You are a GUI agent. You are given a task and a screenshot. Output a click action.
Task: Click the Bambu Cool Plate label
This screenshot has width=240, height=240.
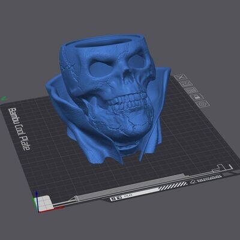[x=20, y=129]
